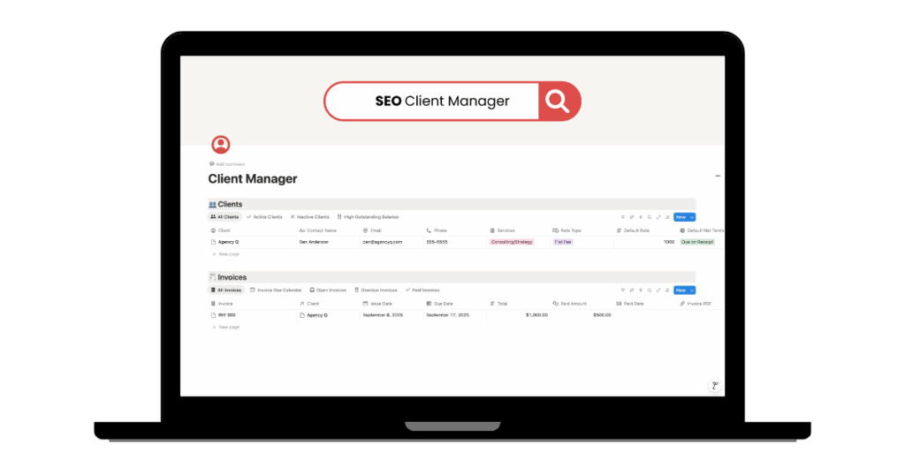Viewport: 905px width, 452px height.
Task: Click expand icon in Invoices toolbar
Action: pos(658,290)
